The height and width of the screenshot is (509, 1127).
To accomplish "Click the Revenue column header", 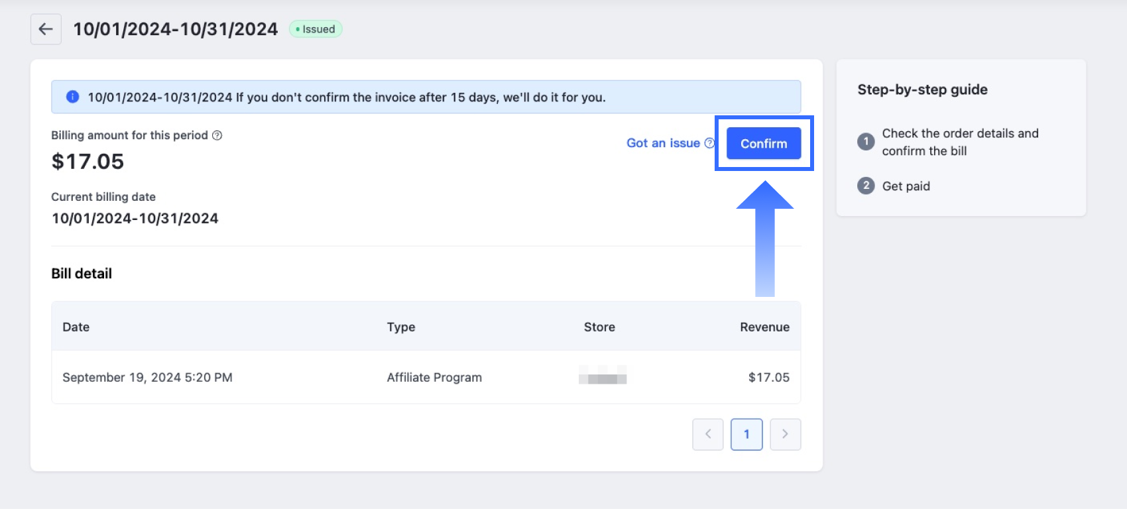I will click(x=764, y=327).
